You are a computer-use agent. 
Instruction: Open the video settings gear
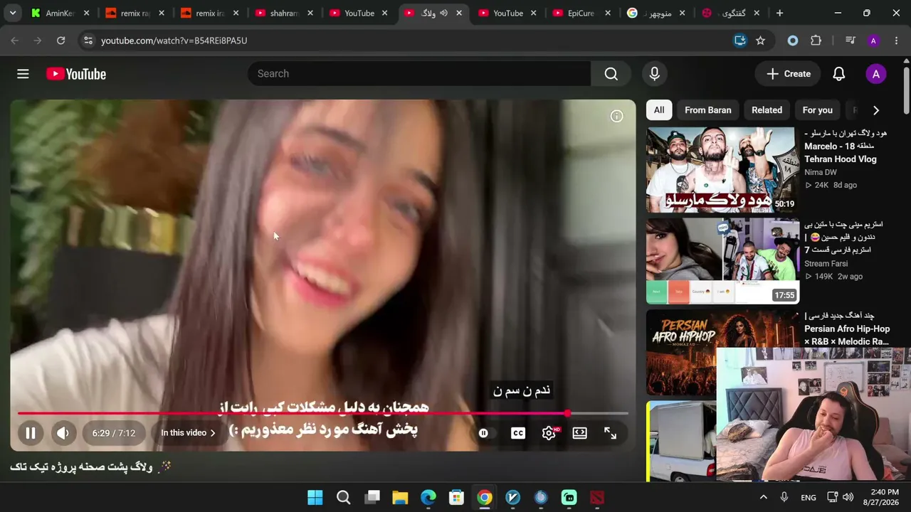tap(549, 433)
